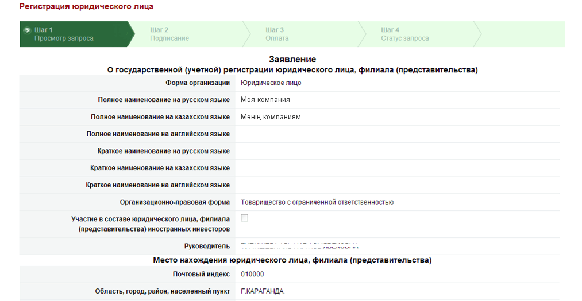This screenshot has height=301, width=582.
Task: Click the Почтовый индекс label
Action: [x=201, y=275]
